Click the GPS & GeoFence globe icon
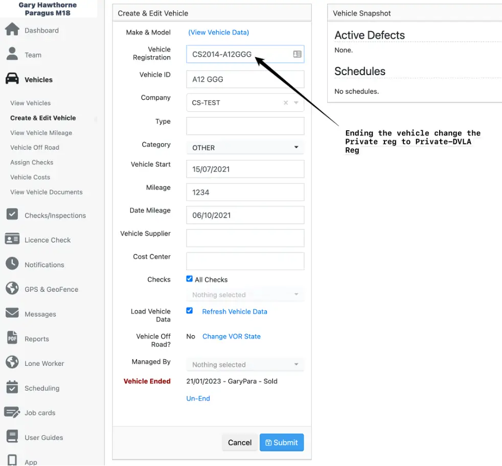502x466 pixels. click(x=12, y=289)
